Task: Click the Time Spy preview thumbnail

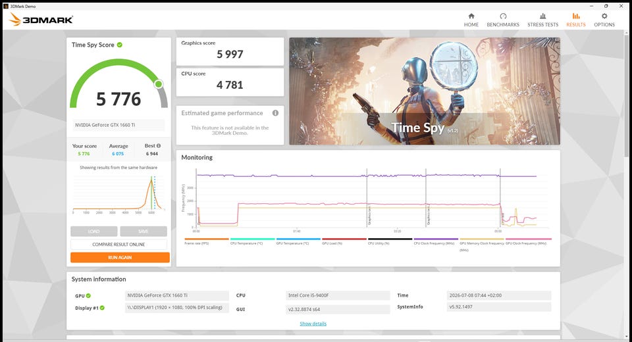Action: coord(425,91)
